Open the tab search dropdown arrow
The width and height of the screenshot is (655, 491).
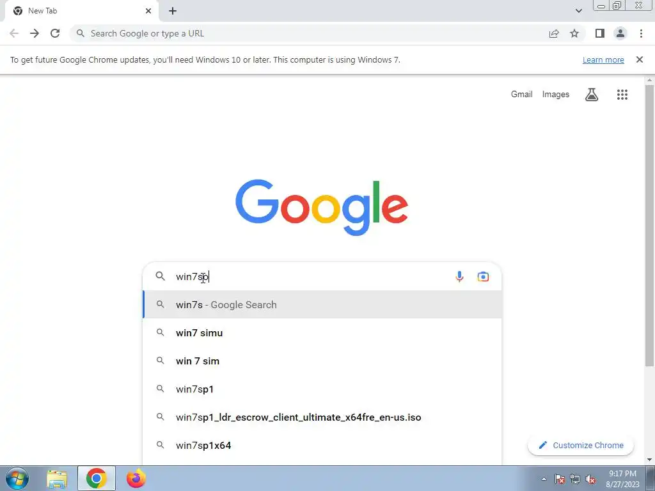(x=578, y=11)
